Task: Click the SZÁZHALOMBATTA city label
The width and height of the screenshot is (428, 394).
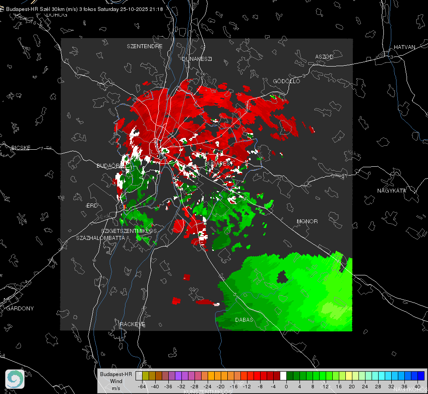Action: point(101,238)
